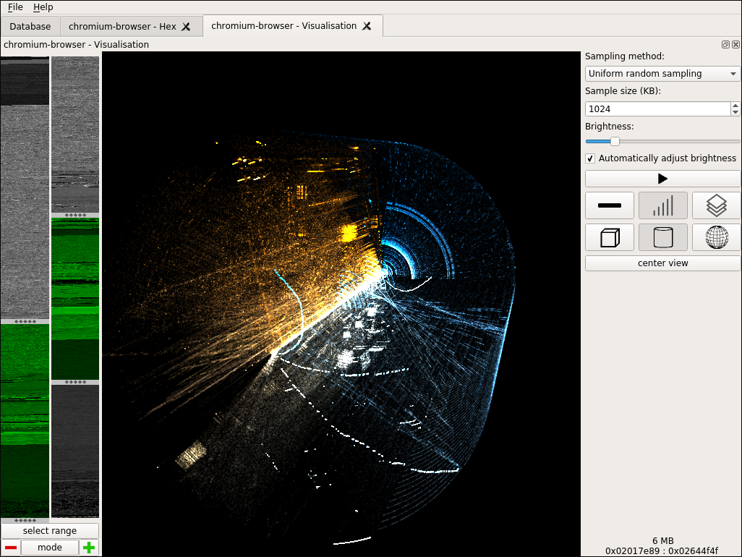Click the flat horizontal line mode icon
The image size is (742, 557).
point(610,205)
